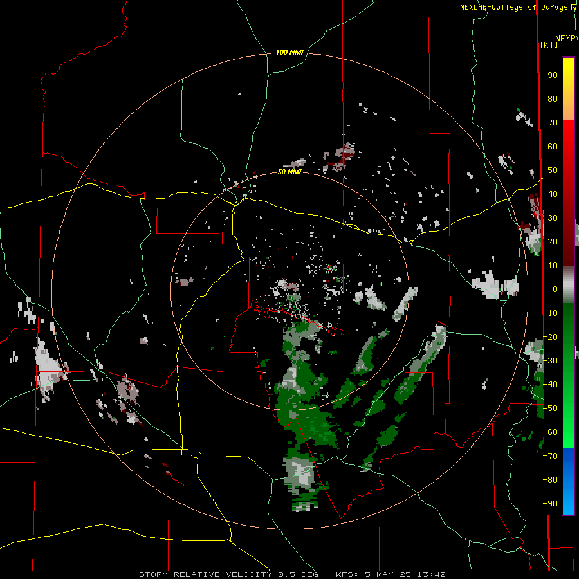
Task: Click the "-30" velocity scale label
Action: tap(550, 361)
